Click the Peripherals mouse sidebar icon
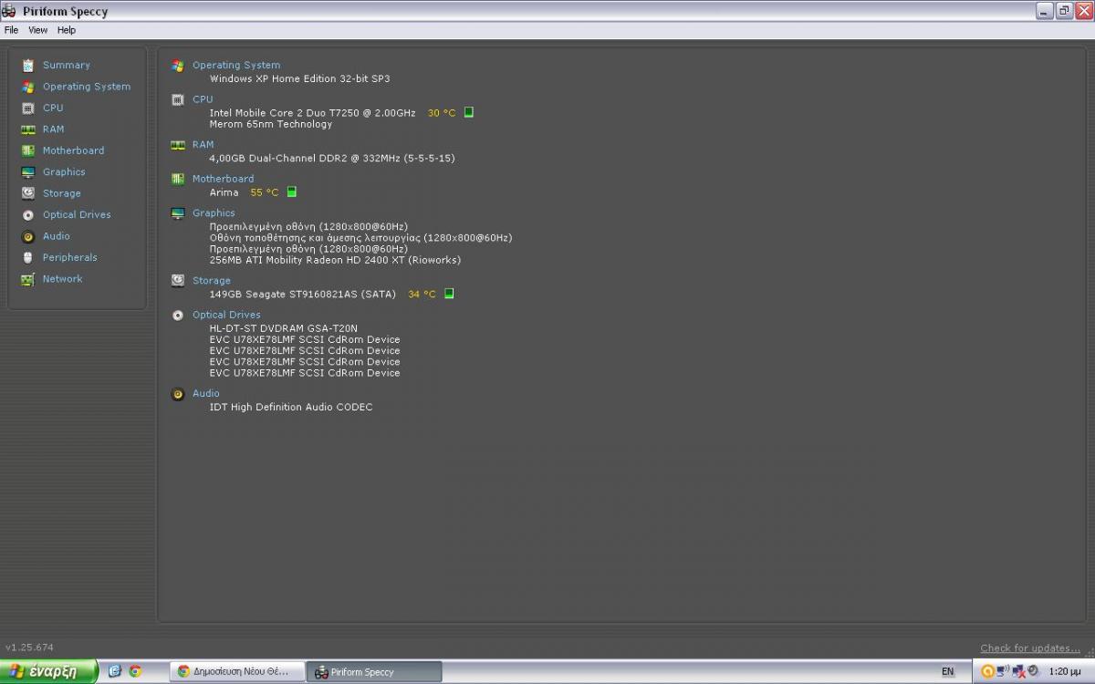The image size is (1095, 684). [x=28, y=257]
